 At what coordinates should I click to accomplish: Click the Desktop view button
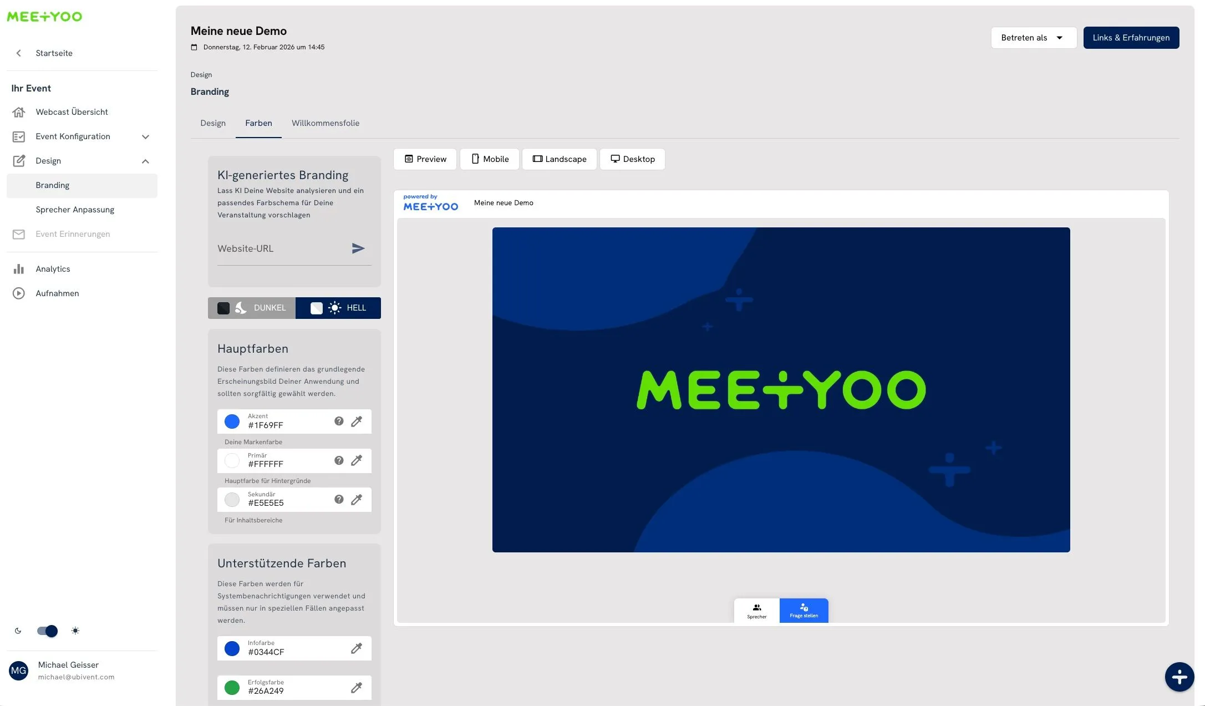[x=632, y=159]
